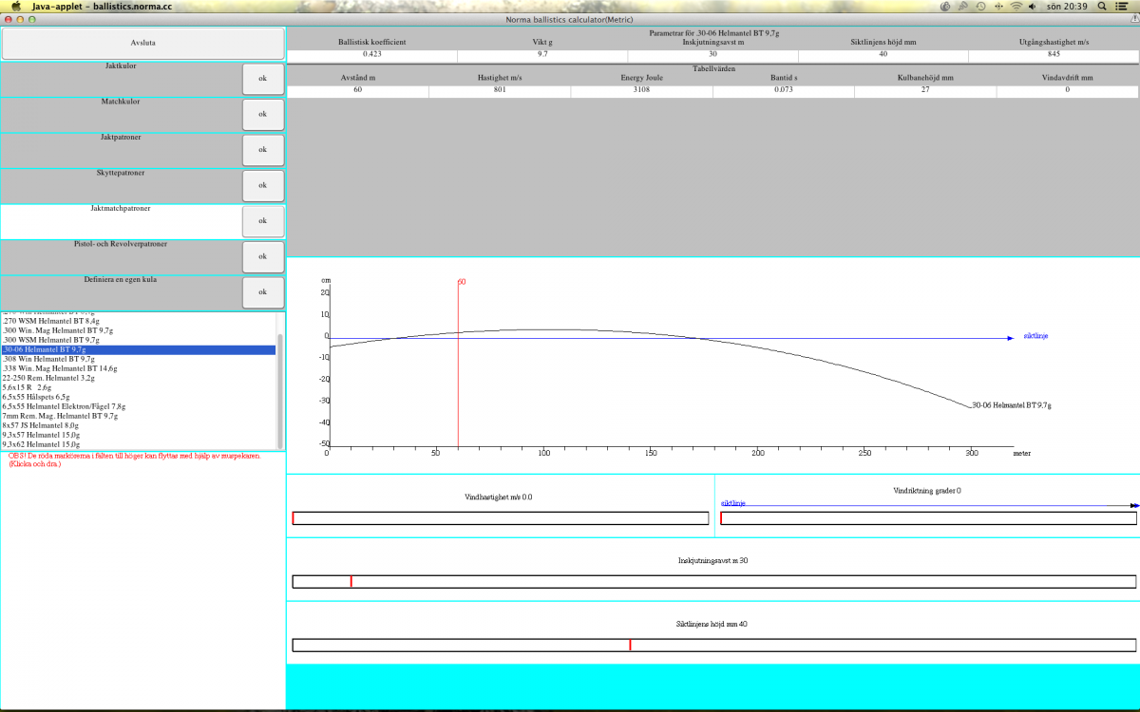Click the Siktlinjens höjd mm slider
Screen dimensions: 1140x712
[x=713, y=646]
